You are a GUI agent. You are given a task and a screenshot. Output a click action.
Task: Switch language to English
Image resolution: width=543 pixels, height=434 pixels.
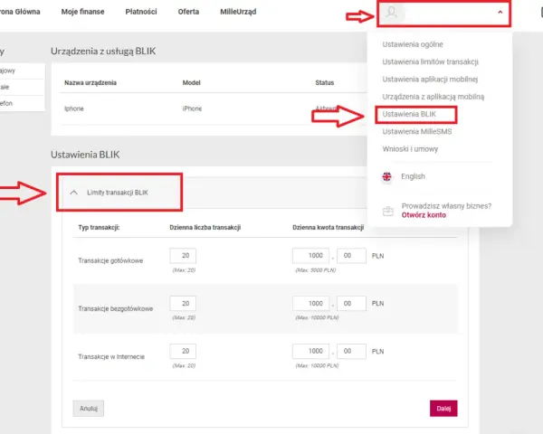point(413,176)
